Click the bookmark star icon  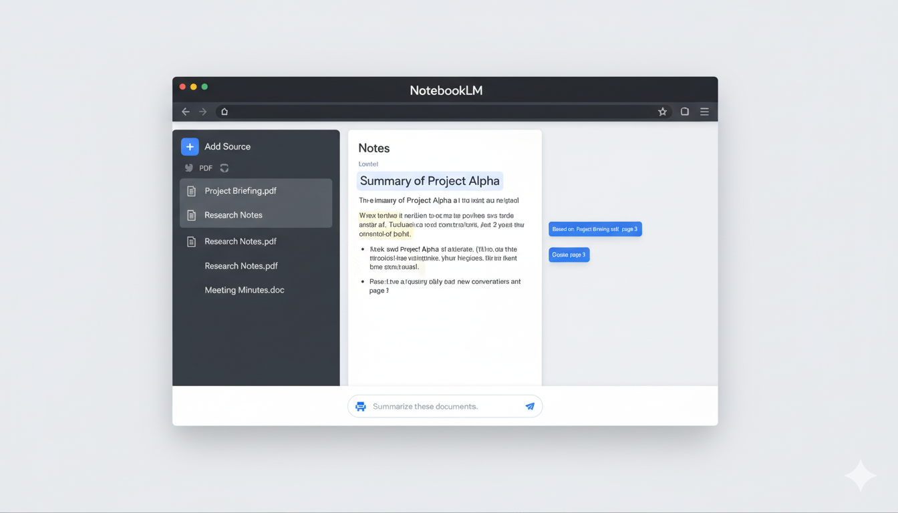[662, 112]
